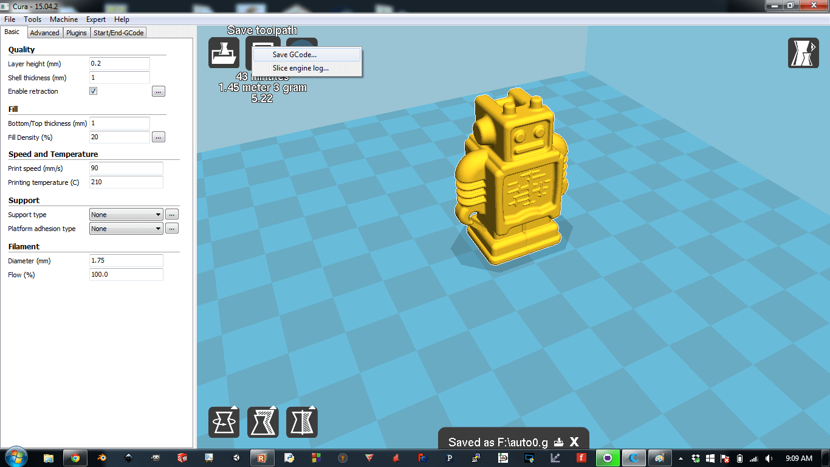Click the "Filament" section heading
Screen dimensions: 830x467
(x=24, y=247)
